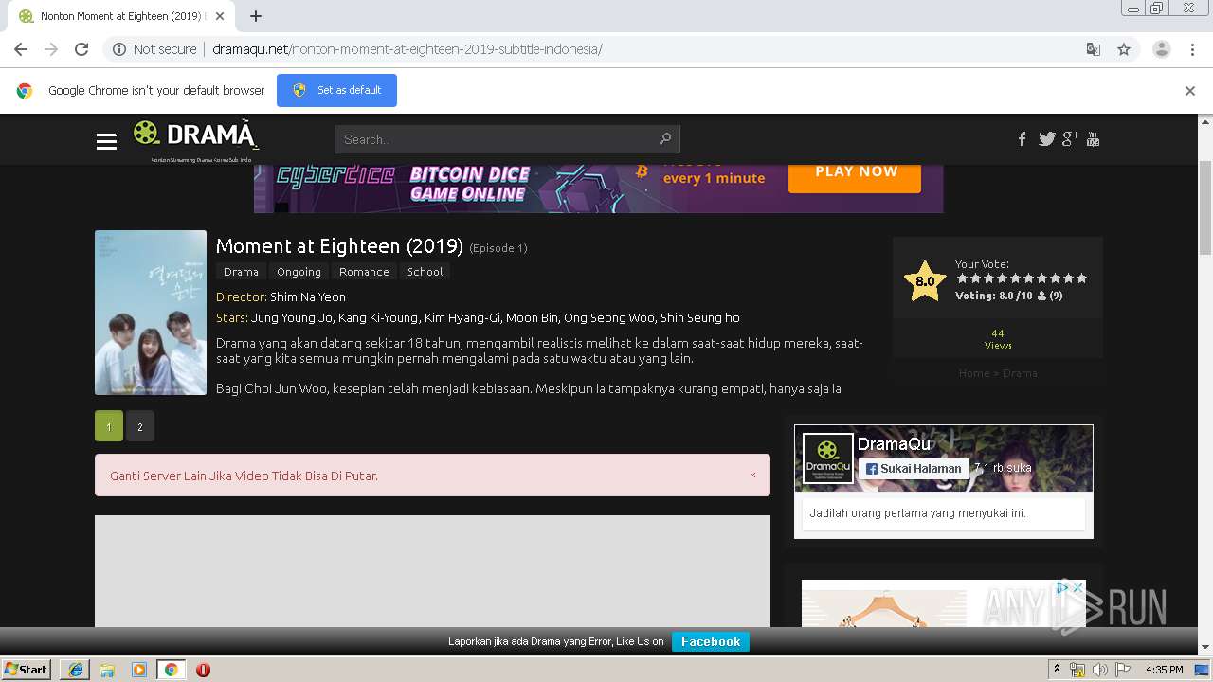The image size is (1213, 682).
Task: Reload the page with refresh icon
Action: click(81, 49)
